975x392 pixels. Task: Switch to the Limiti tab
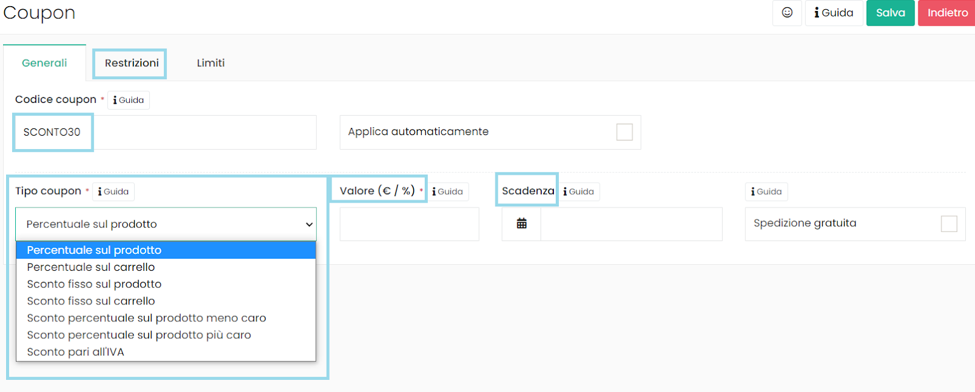(210, 63)
